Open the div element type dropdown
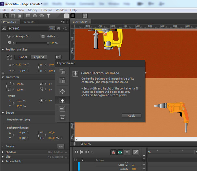Viewport: 197px width, 171px height. (x=51, y=28)
